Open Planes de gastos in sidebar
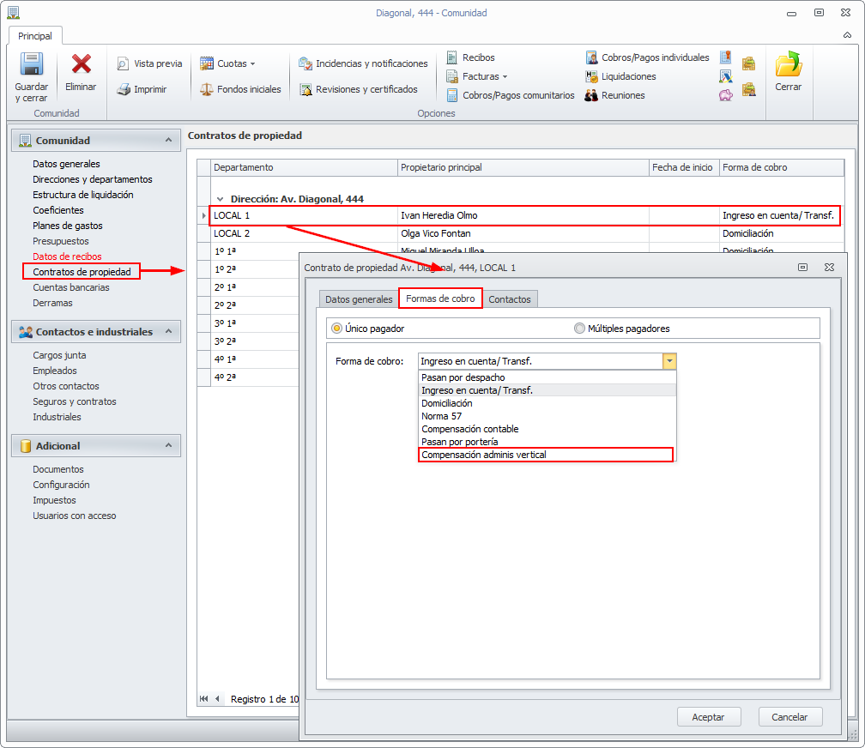 pyautogui.click(x=67, y=226)
